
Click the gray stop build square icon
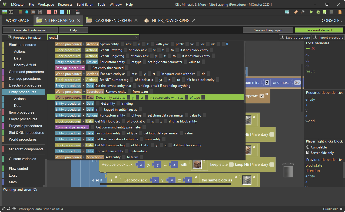331,12
